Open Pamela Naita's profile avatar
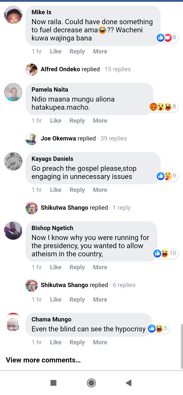 tap(13, 92)
